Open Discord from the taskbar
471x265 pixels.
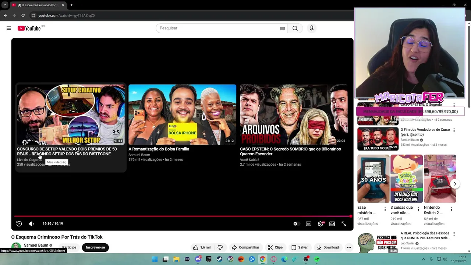pyautogui.click(x=198, y=259)
